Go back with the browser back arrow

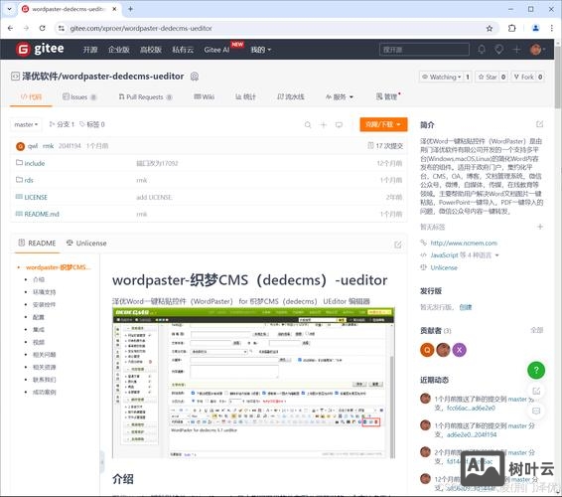(10, 28)
